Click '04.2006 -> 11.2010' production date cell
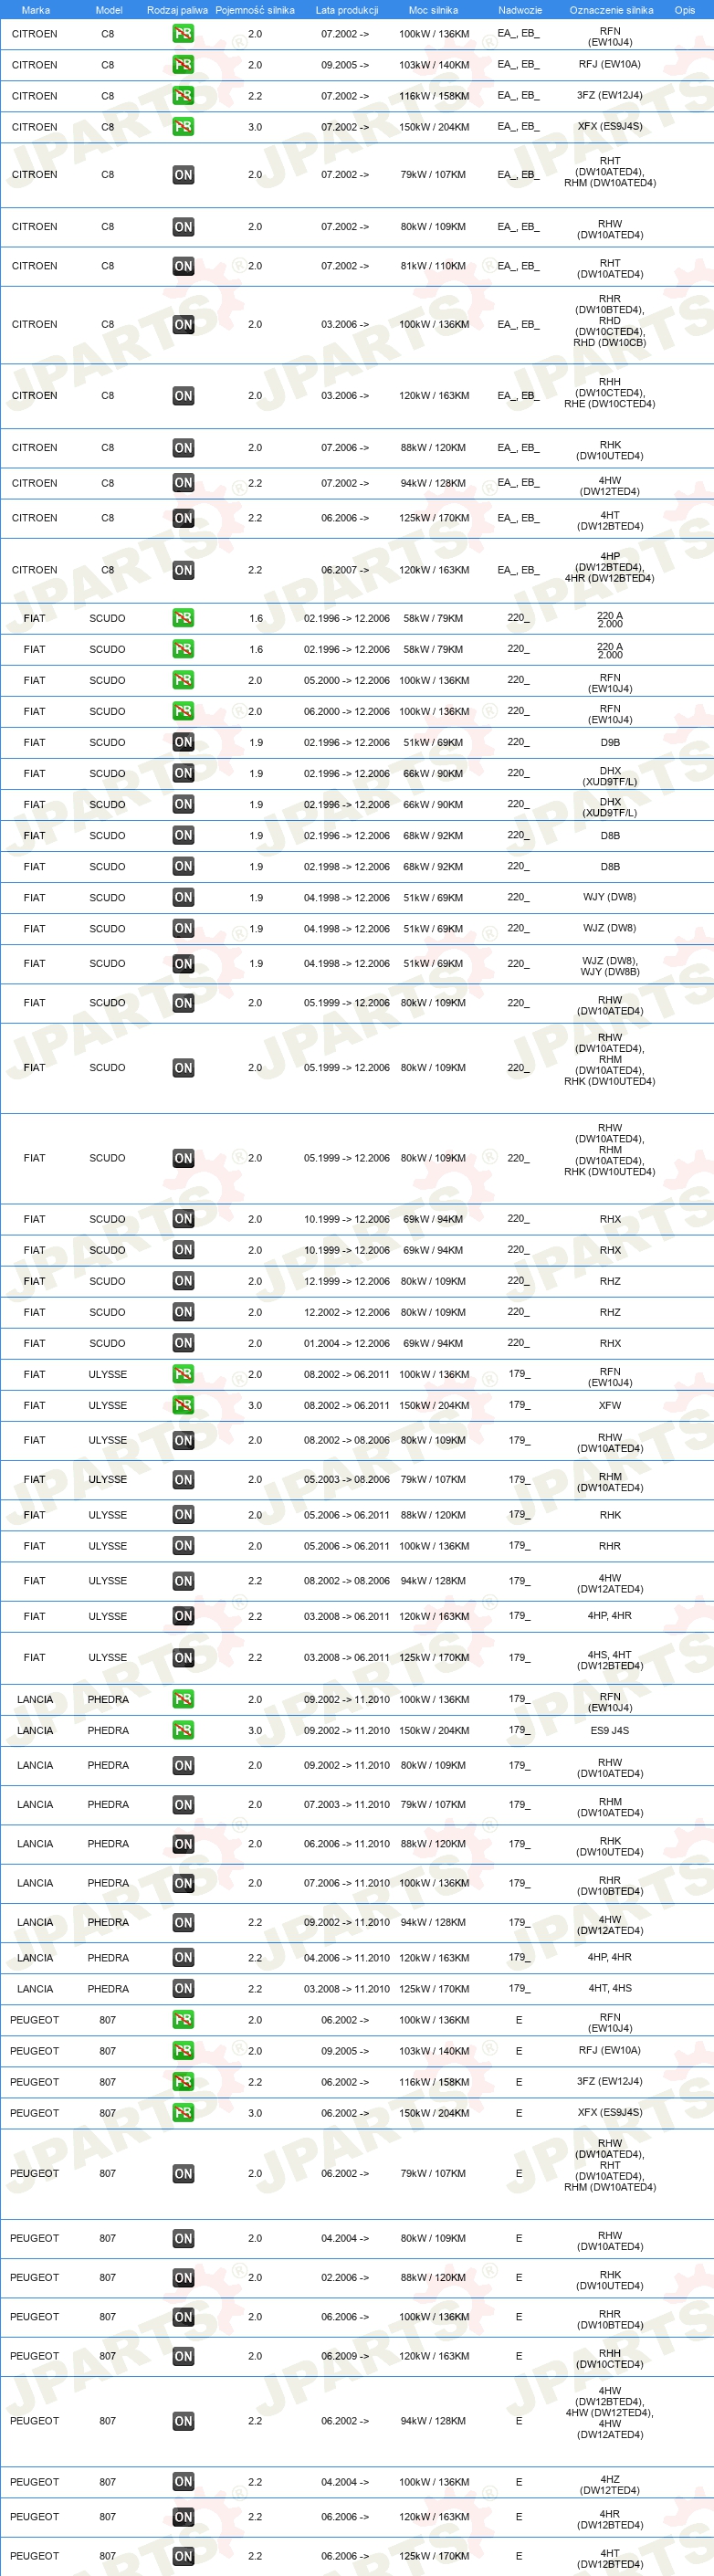 click(347, 1958)
